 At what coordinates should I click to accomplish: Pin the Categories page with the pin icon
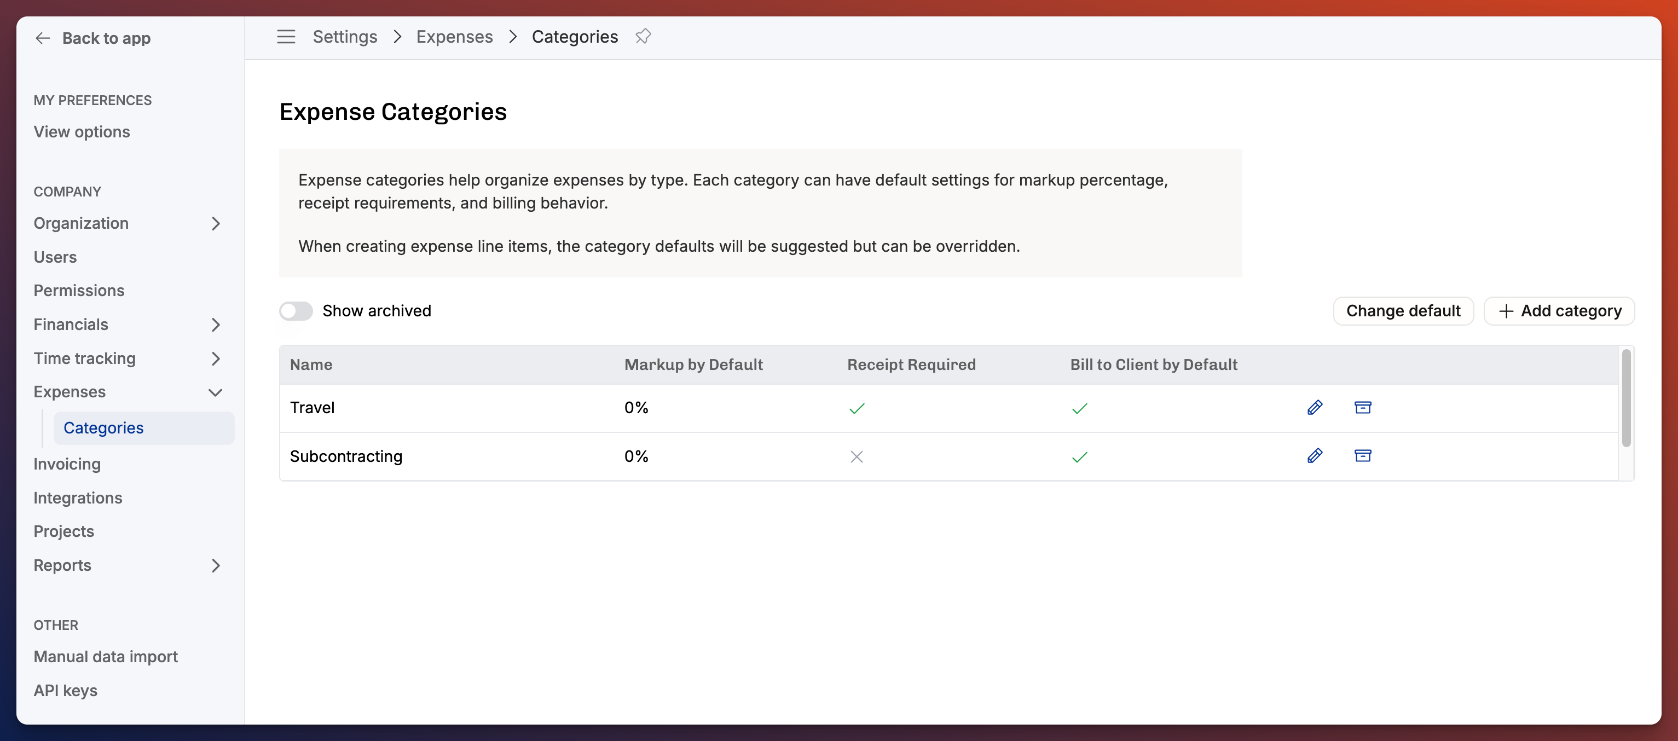coord(643,37)
